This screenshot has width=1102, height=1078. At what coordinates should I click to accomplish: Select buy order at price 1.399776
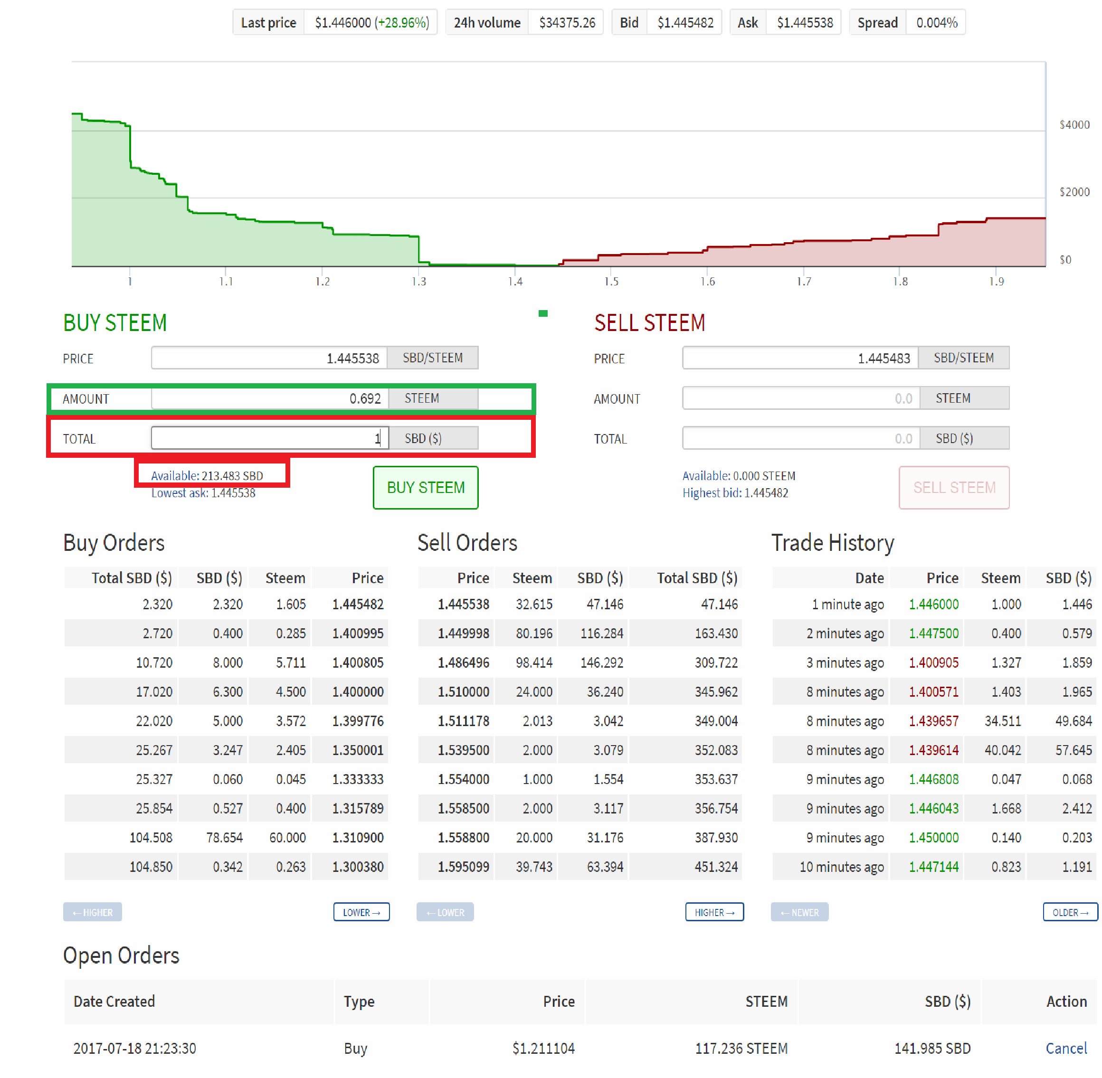(226, 721)
